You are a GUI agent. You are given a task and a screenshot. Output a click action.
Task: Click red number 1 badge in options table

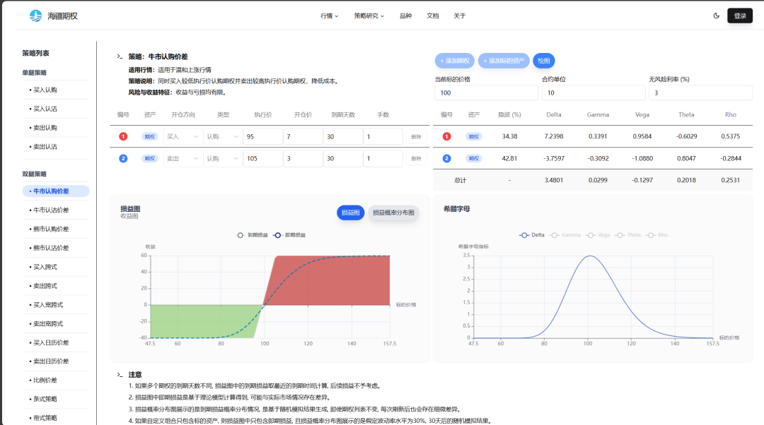[123, 137]
